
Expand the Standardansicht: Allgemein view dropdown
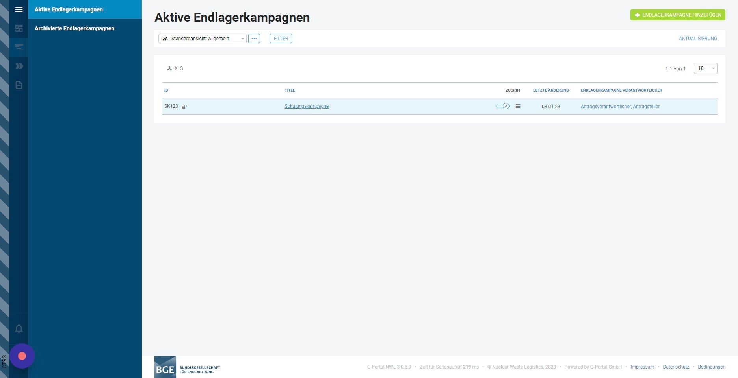[203, 39]
